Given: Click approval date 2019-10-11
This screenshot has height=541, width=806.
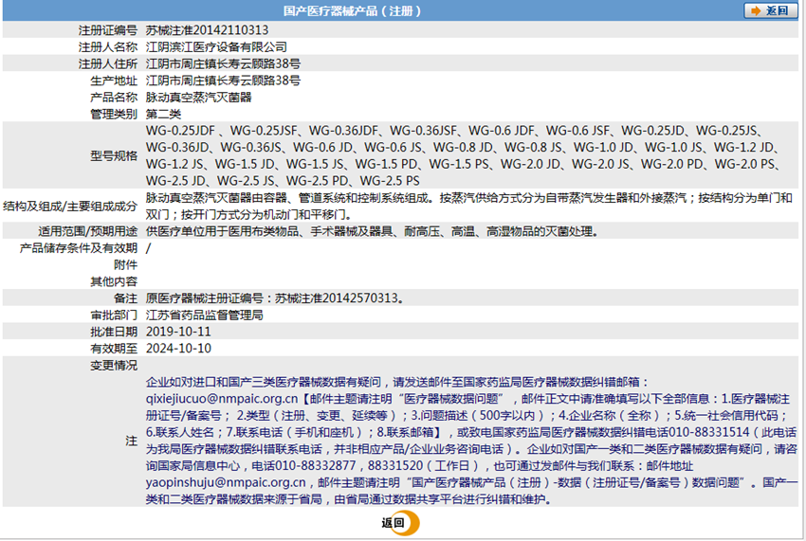Looking at the screenshot, I should point(178,332).
